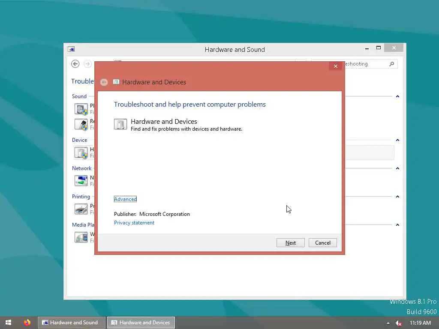The height and width of the screenshot is (329, 439).
Task: Open the Advanced link
Action: click(125, 199)
